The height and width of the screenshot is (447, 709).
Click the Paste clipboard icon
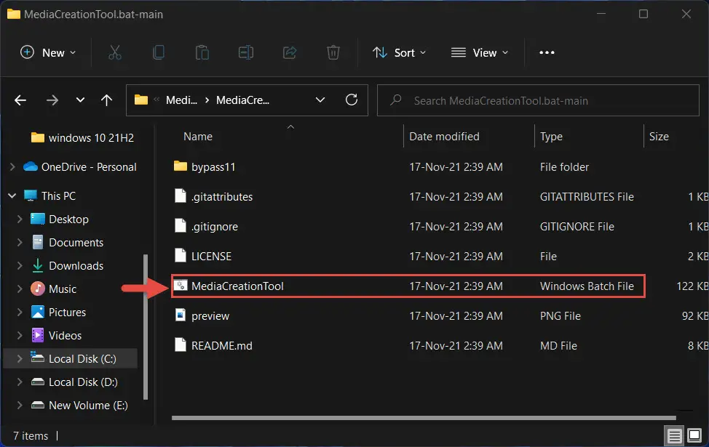coord(202,52)
